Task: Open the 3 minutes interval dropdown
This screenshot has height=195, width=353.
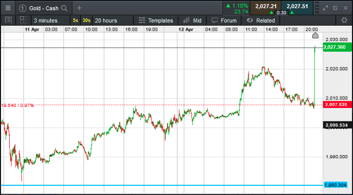Action: click(x=51, y=20)
